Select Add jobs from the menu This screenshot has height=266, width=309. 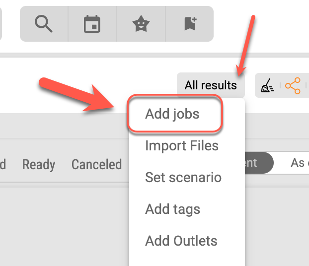click(x=172, y=114)
